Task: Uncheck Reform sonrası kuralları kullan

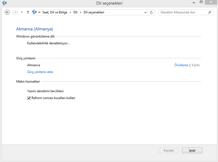Action: (29, 98)
